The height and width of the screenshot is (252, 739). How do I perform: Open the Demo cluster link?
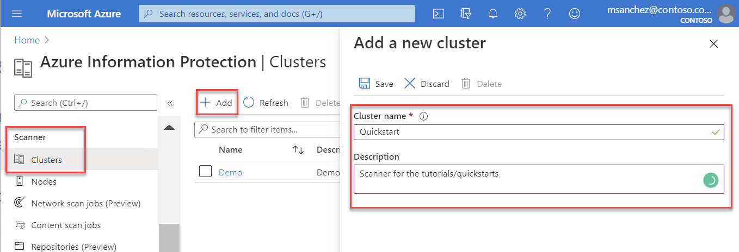point(230,172)
